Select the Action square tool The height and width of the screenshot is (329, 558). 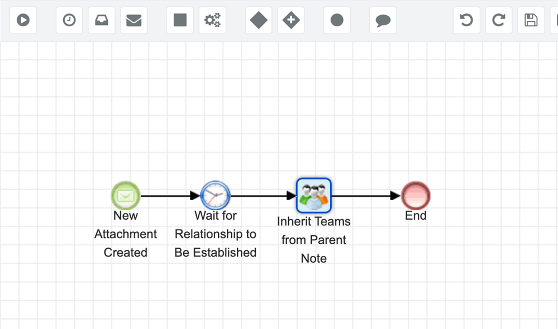180,21
